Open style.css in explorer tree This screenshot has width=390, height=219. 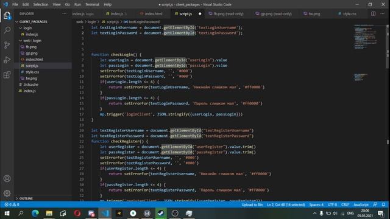click(32, 72)
